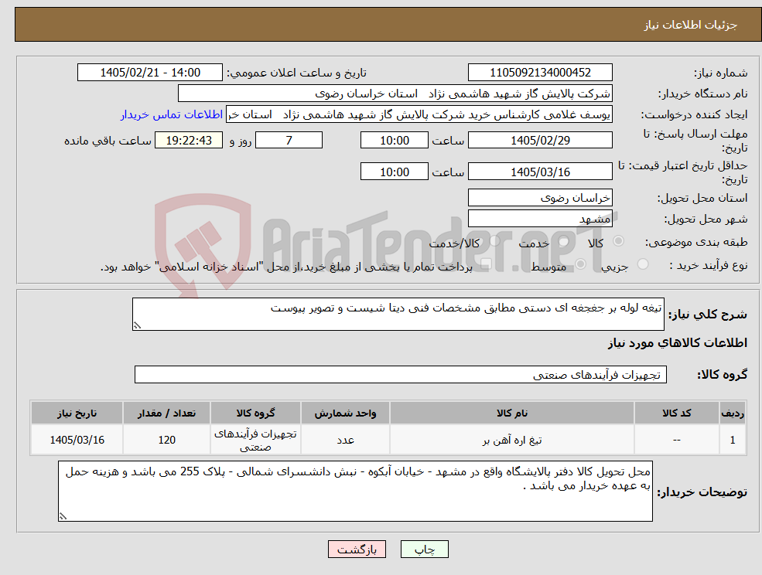
Task: Click the remaining days field showing 7
Action: [289, 141]
